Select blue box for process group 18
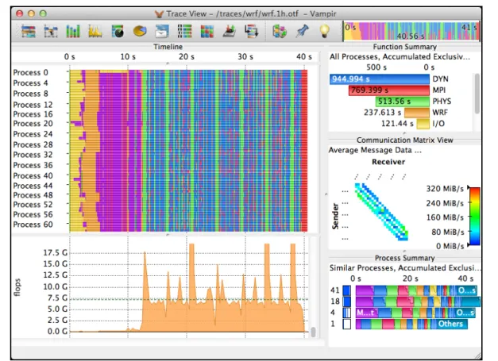The height and width of the screenshot is (361, 498). point(347,301)
